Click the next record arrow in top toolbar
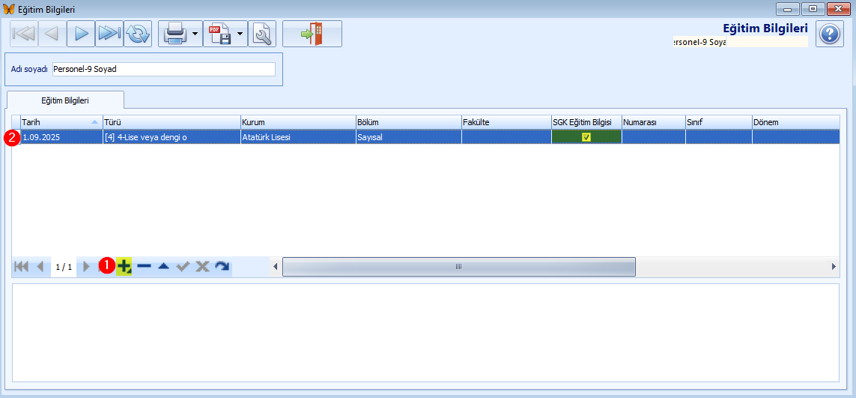The height and width of the screenshot is (398, 856). [81, 34]
